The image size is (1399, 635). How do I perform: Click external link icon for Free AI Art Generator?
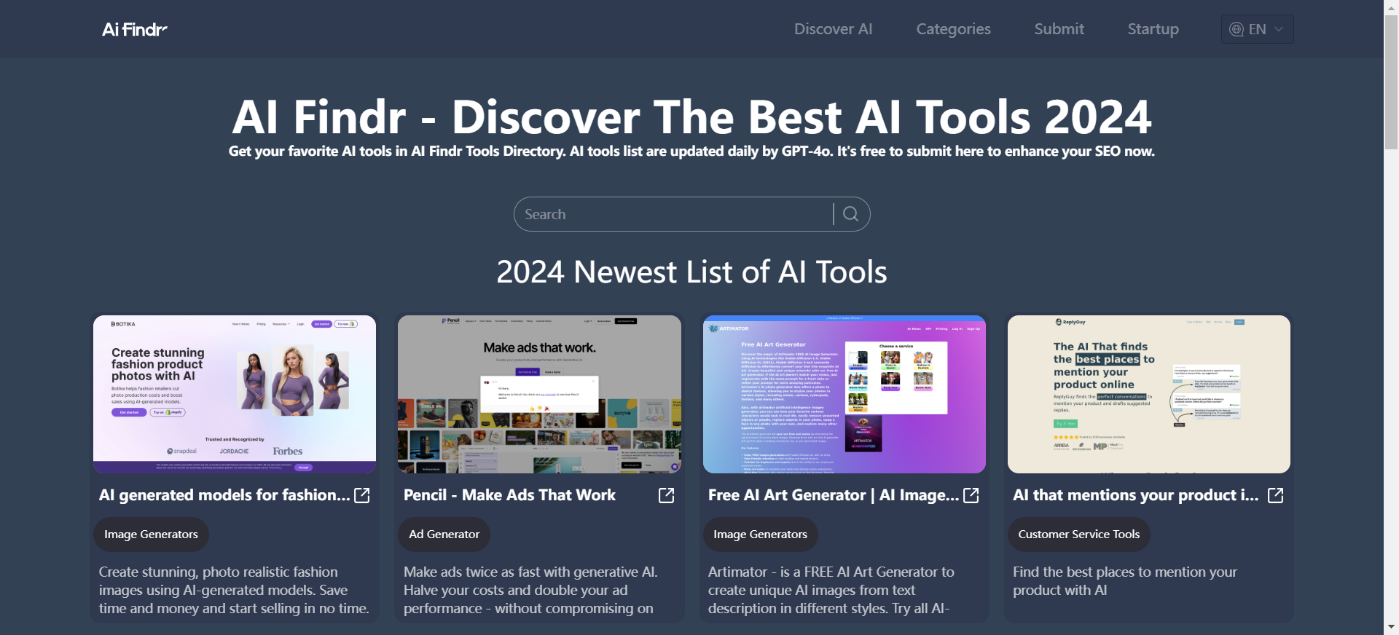tap(971, 495)
